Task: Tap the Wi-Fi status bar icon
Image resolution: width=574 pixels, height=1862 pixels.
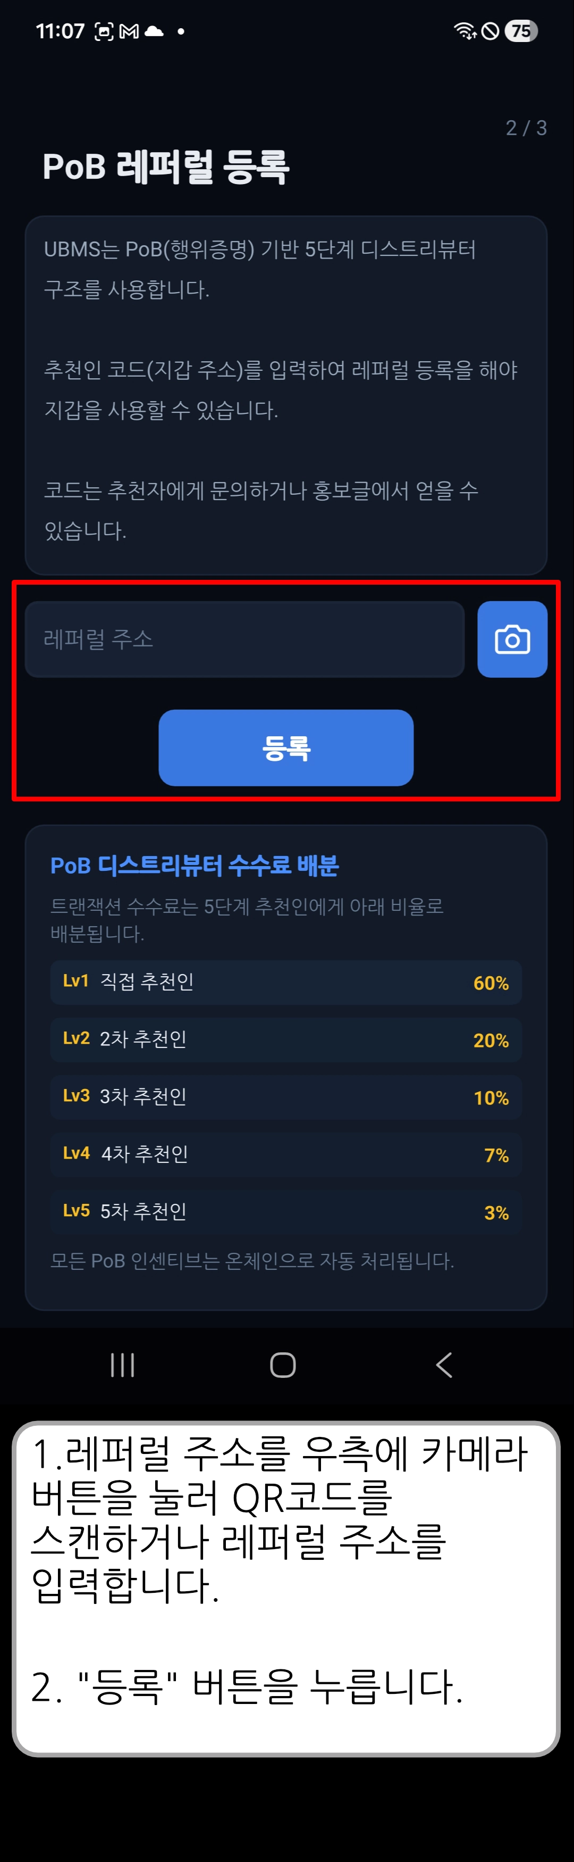Action: tap(465, 31)
